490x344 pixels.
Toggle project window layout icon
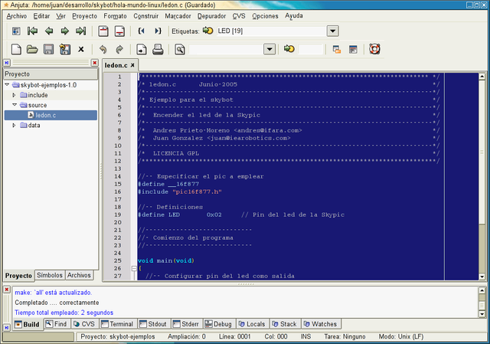(337, 49)
